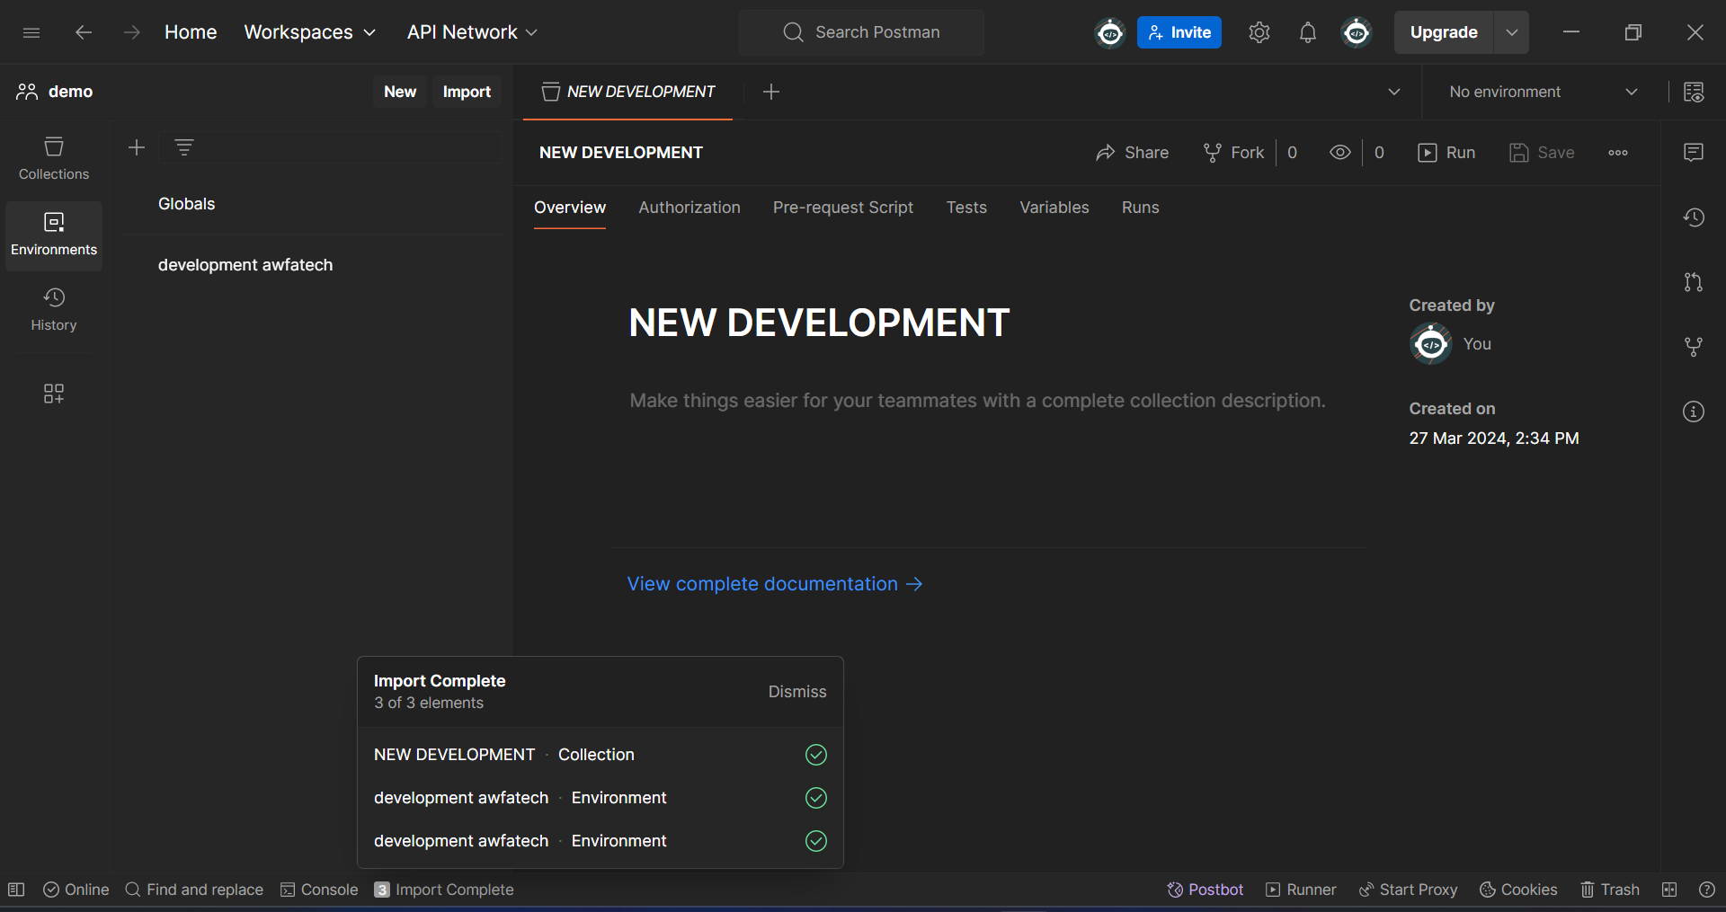Switch to the Variables tab

[1054, 208]
